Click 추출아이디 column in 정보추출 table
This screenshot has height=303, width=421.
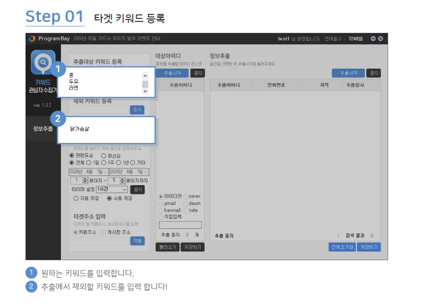click(229, 85)
